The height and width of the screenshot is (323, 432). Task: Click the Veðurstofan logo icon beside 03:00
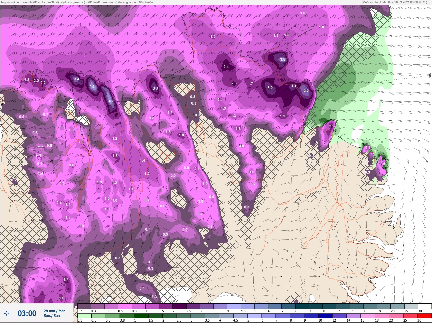coord(6,313)
